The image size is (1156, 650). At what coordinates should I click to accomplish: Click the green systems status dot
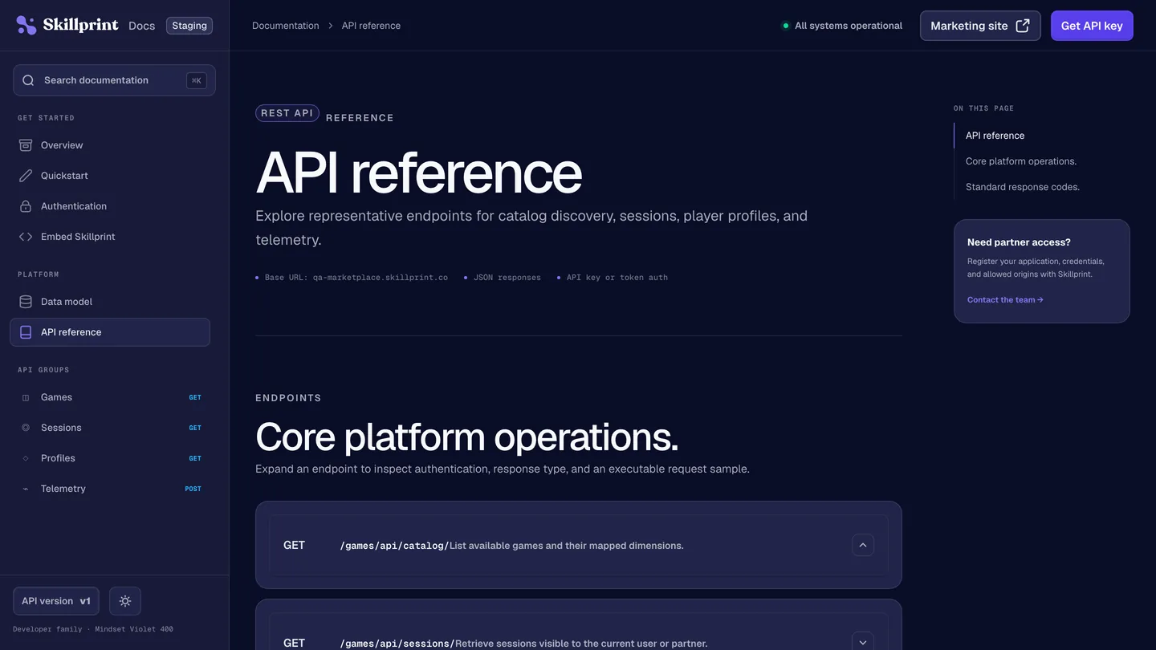(x=786, y=26)
